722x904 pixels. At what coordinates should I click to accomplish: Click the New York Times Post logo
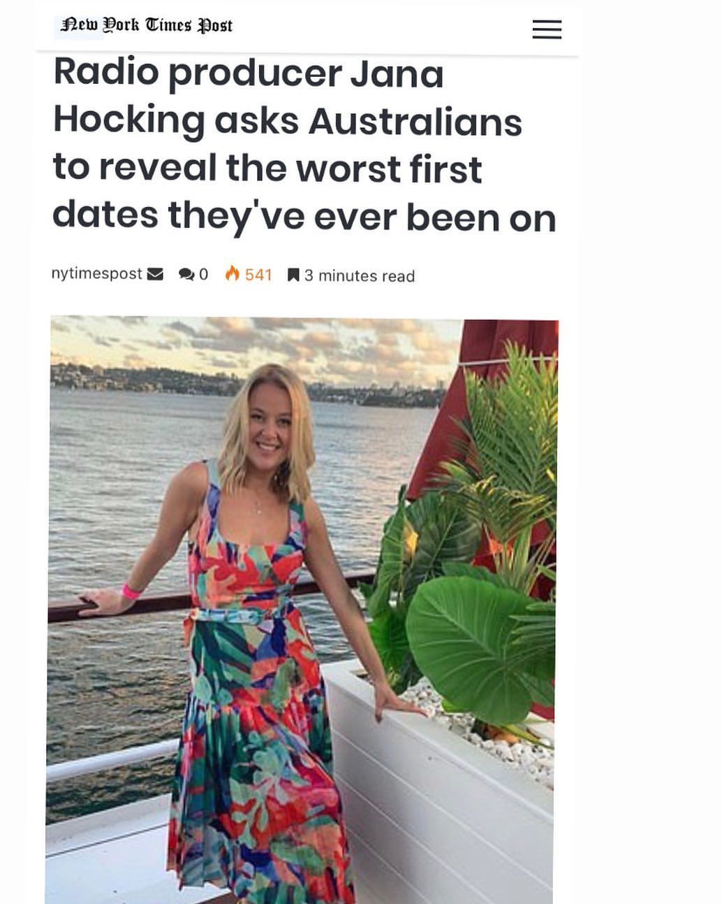point(147,25)
